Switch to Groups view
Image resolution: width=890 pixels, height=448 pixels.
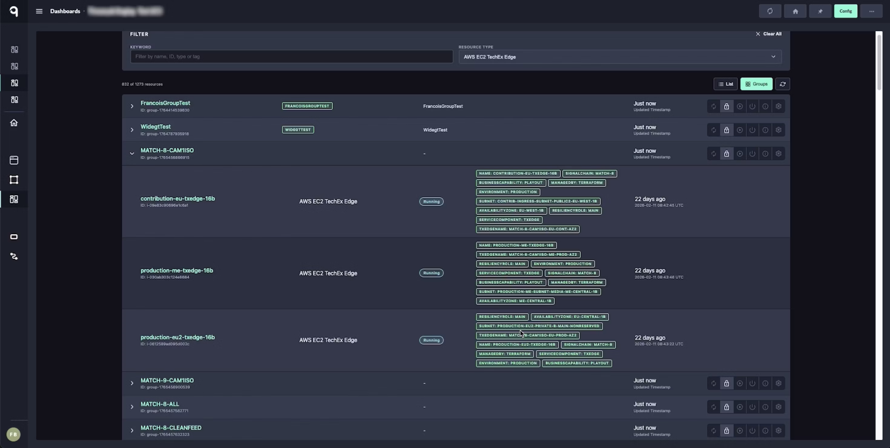point(756,84)
